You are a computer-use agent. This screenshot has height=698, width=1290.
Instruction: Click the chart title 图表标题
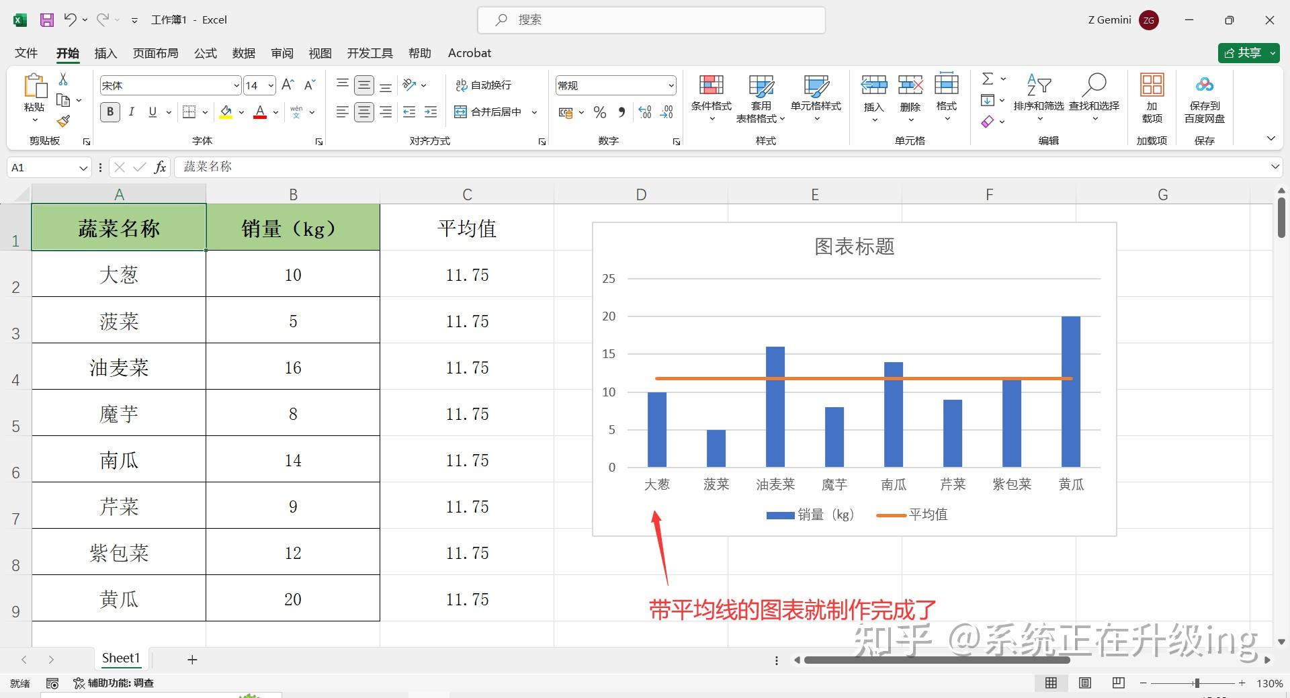tap(854, 247)
